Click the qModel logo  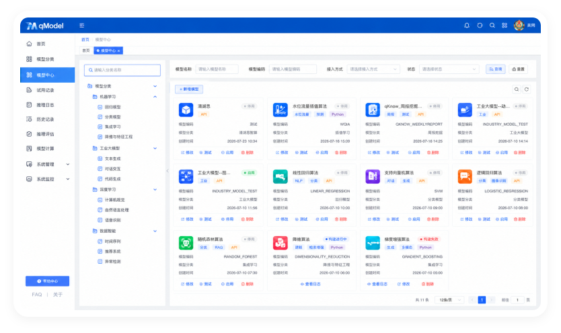45,26
